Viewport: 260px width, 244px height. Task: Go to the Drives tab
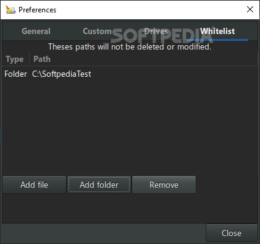point(156,31)
